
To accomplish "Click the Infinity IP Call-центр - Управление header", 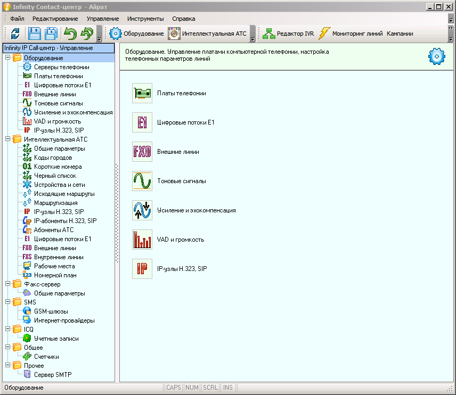I will pos(59,48).
